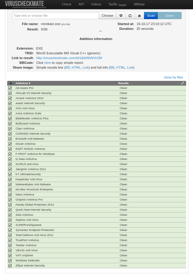Click the expand table fullscreen icon
Image resolution: width=193 pixels, height=276 pixels.
coord(183,83)
